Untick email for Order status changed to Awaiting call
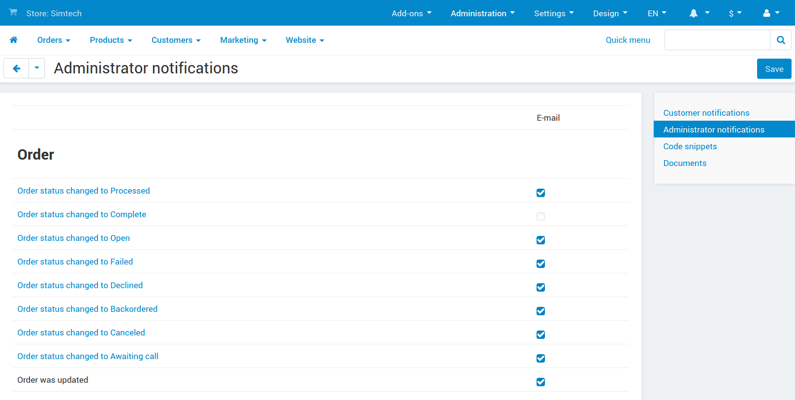The width and height of the screenshot is (795, 400). tap(541, 358)
